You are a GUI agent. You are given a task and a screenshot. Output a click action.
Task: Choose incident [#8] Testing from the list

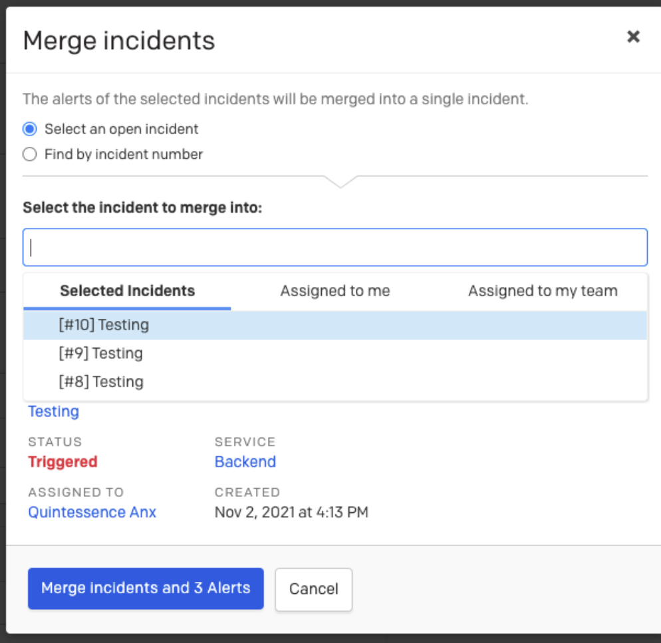100,382
